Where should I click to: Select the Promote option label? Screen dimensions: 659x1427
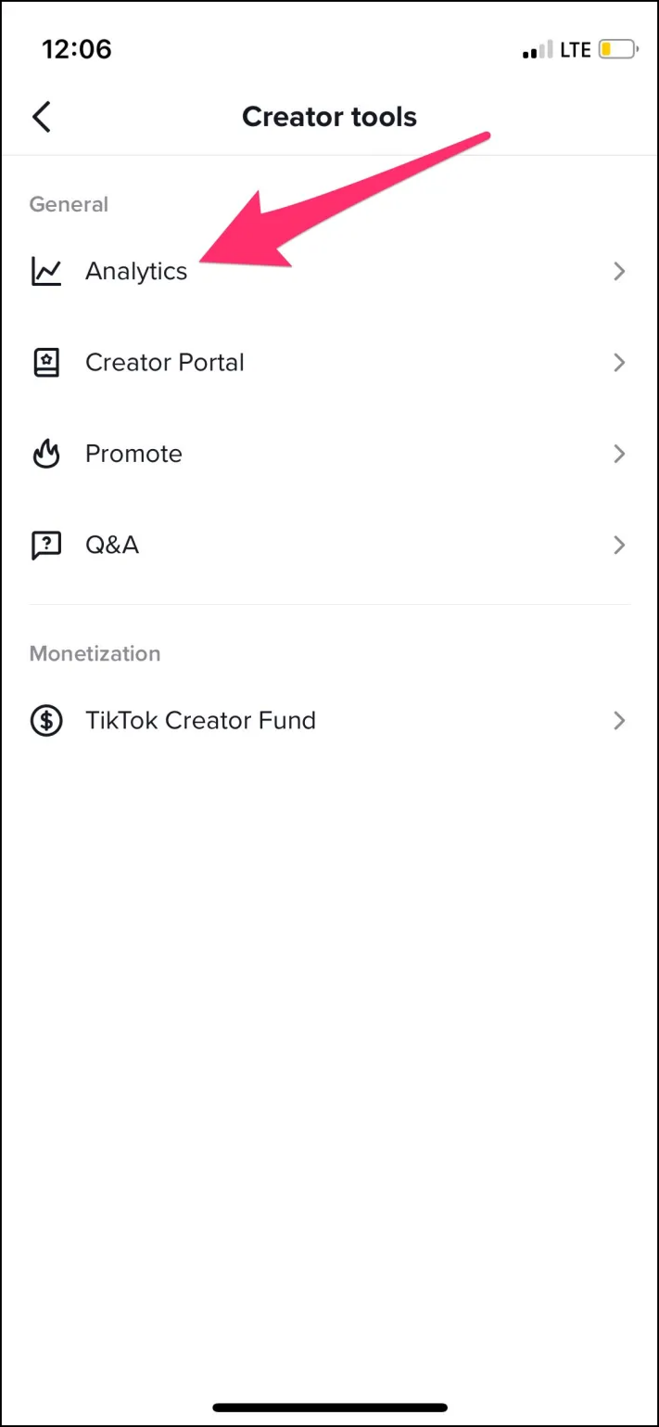pos(133,454)
